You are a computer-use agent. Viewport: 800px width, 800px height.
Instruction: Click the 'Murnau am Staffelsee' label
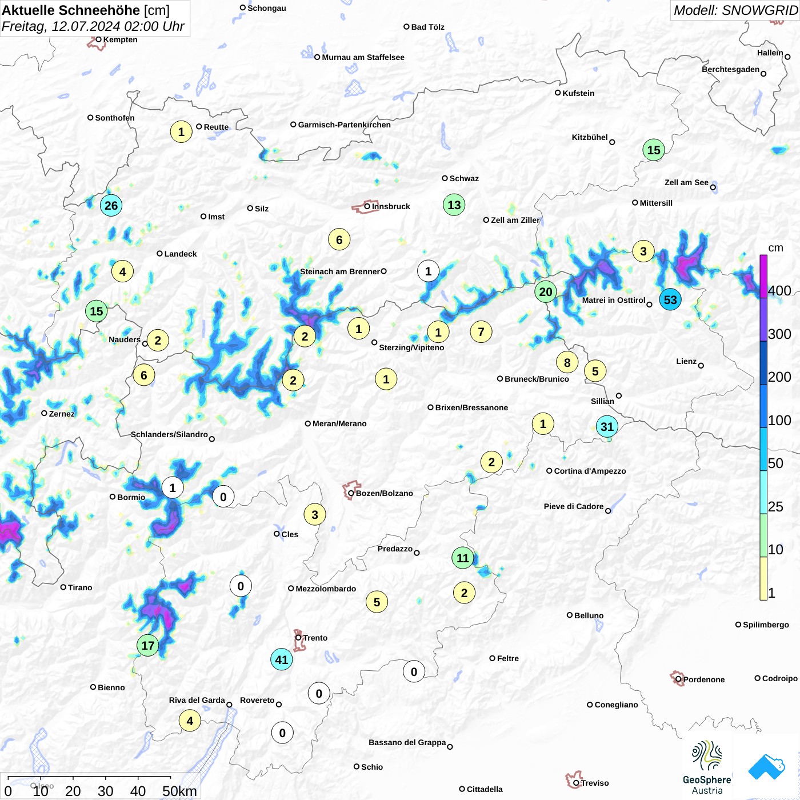pyautogui.click(x=363, y=57)
